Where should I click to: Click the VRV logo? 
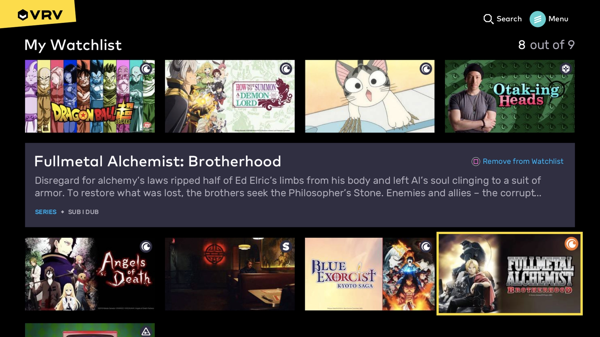40,15
